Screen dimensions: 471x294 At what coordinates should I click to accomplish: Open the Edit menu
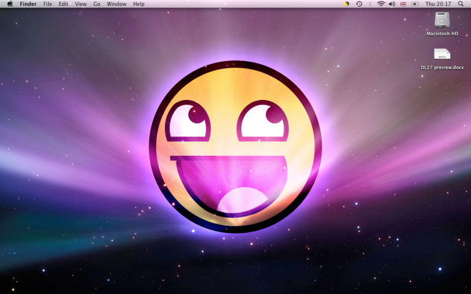click(x=64, y=4)
